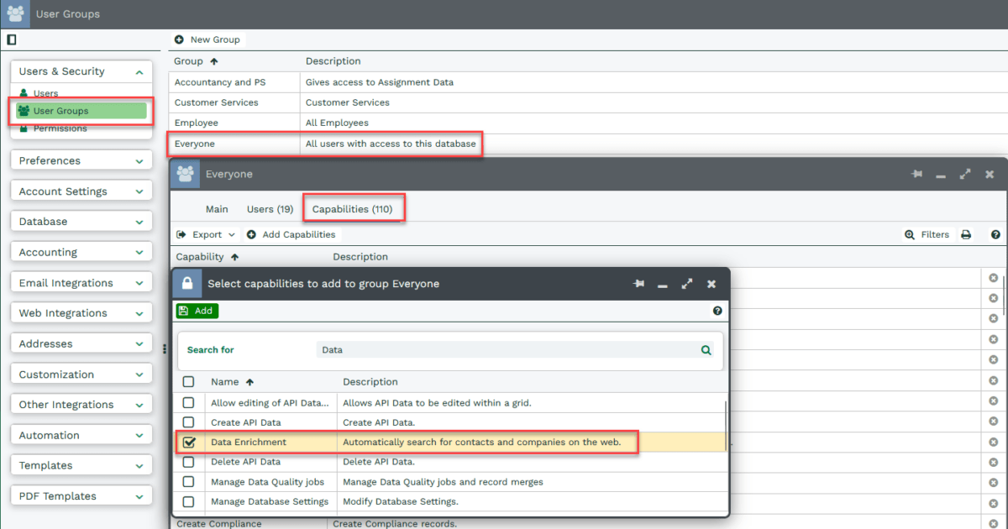Screen dimensions: 1008x529
Task: Switch to the Users (19) tab
Action: point(270,209)
